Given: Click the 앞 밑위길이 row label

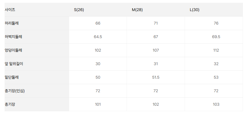Looking at the screenshot, I should tap(14, 64).
